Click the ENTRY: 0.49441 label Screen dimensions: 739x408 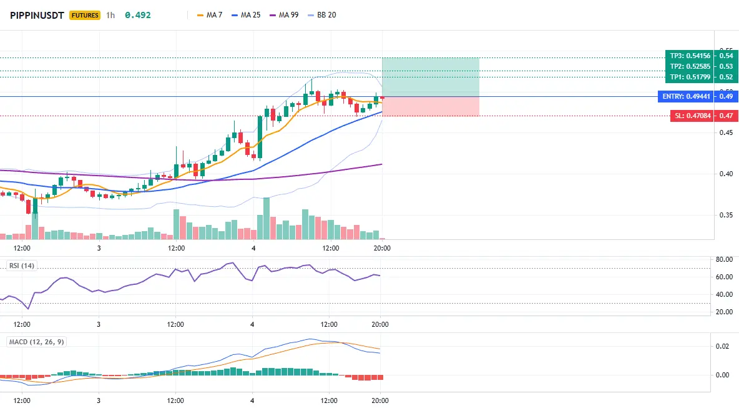[x=686, y=96]
